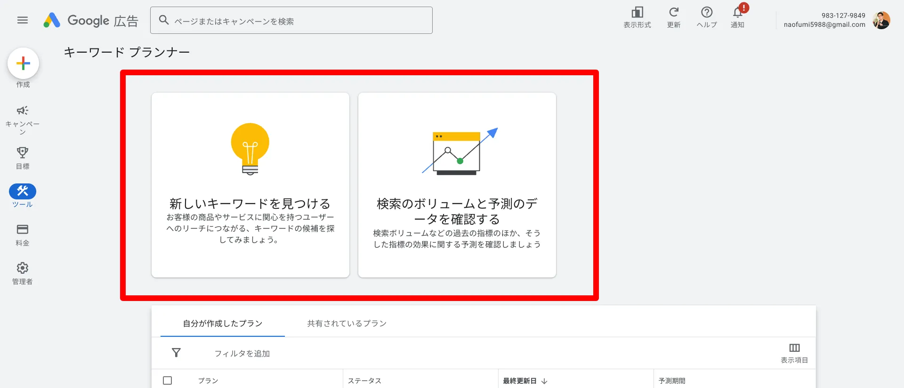The width and height of the screenshot is (904, 388).
Task: Sort by the ステータス column header
Action: [364, 380]
